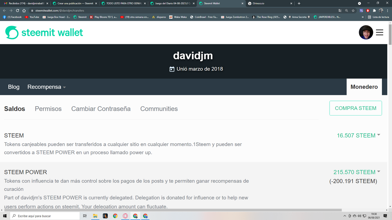Expand the 215.570 STEEM power dropdown
Image resolution: width=392 pixels, height=220 pixels.
[x=357, y=172]
